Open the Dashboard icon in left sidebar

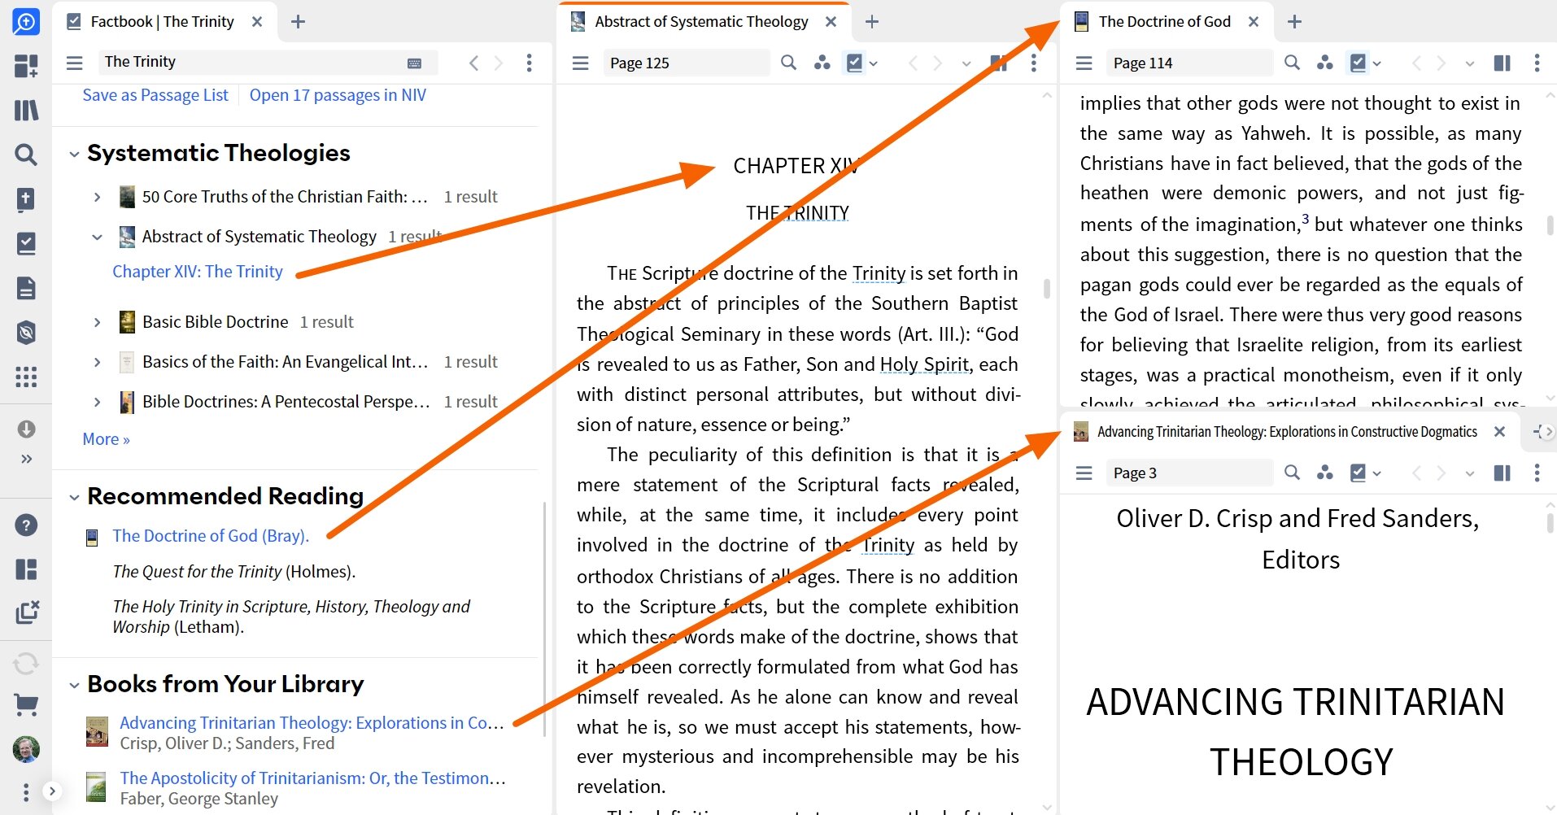(26, 66)
